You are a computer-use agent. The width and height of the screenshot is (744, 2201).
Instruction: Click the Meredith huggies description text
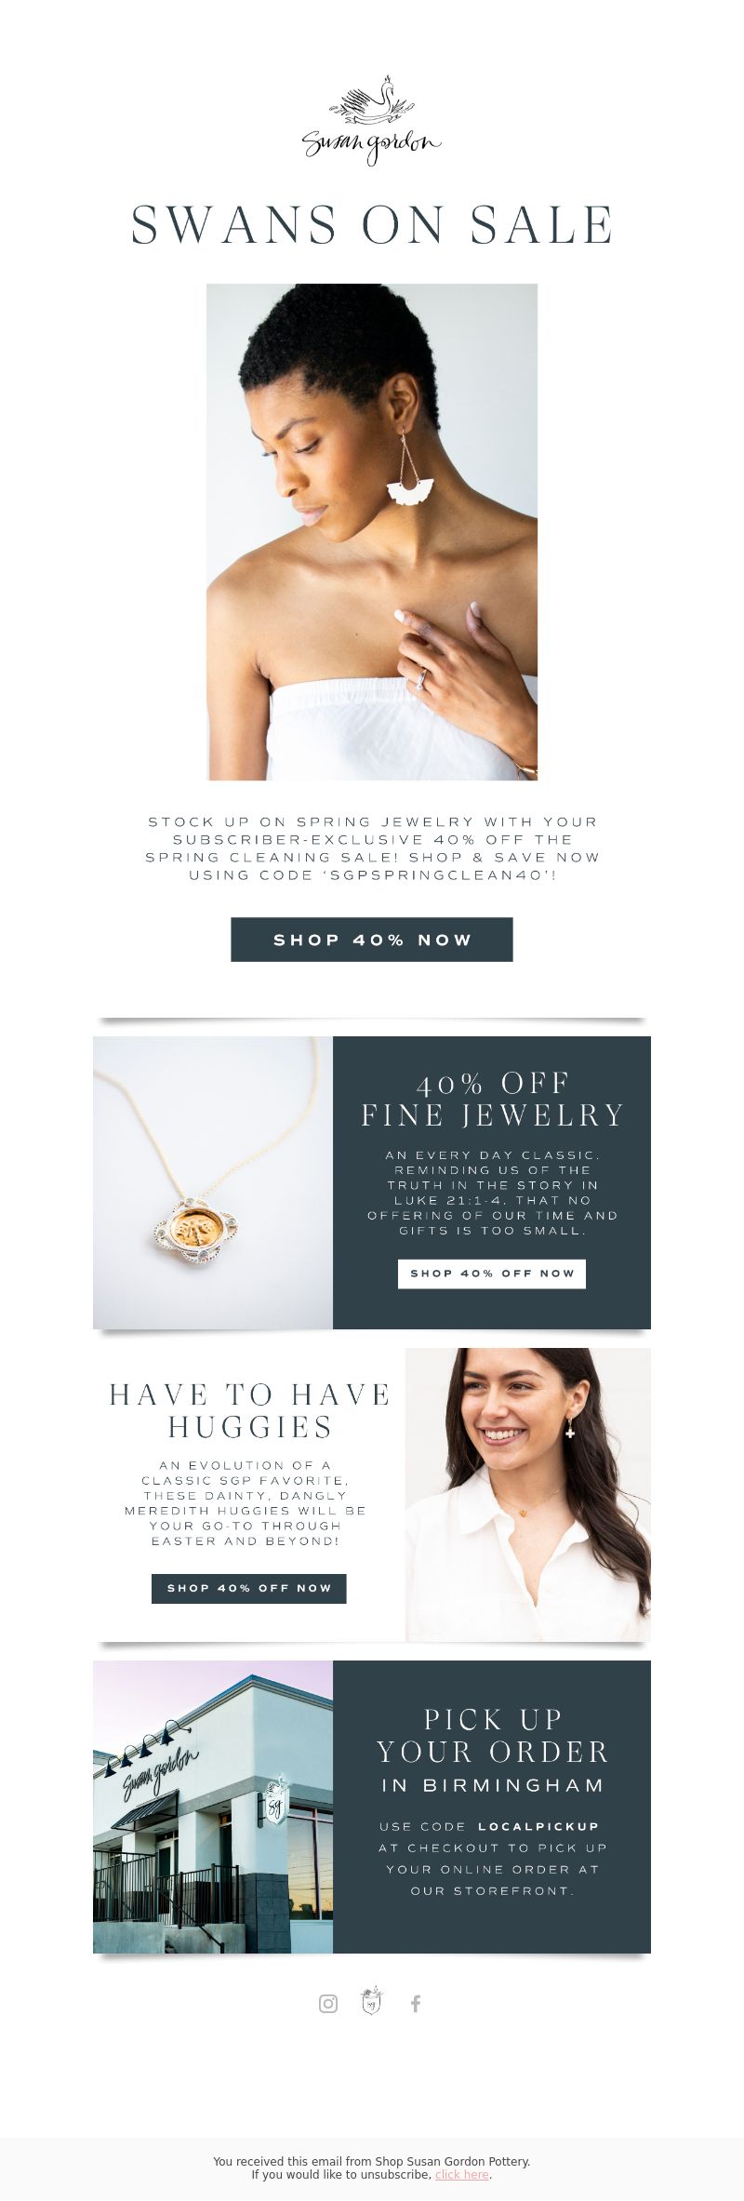coord(246,1503)
